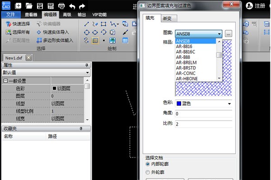
Task: Click the undo arrow icon
Action: (71, 6)
